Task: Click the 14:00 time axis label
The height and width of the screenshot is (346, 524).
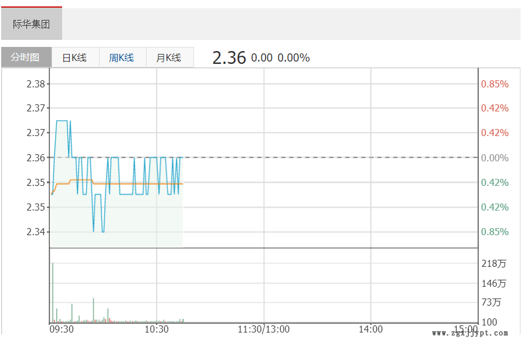Action: [x=370, y=329]
